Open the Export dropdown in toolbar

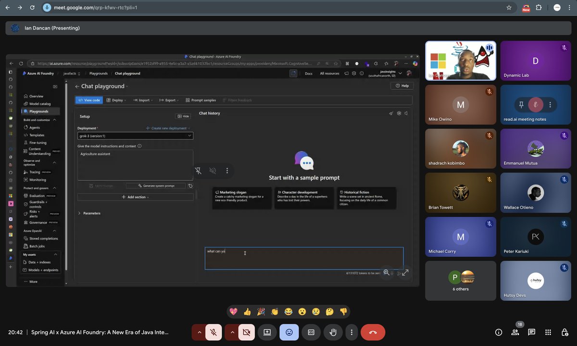pyautogui.click(x=168, y=100)
